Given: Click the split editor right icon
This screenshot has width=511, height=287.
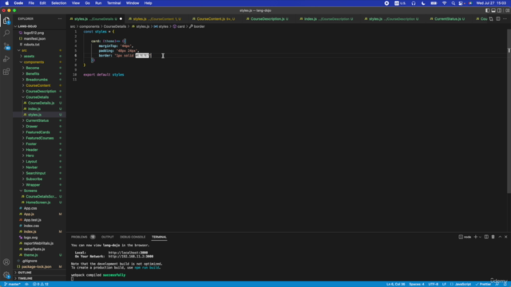Looking at the screenshot, I should [498, 19].
